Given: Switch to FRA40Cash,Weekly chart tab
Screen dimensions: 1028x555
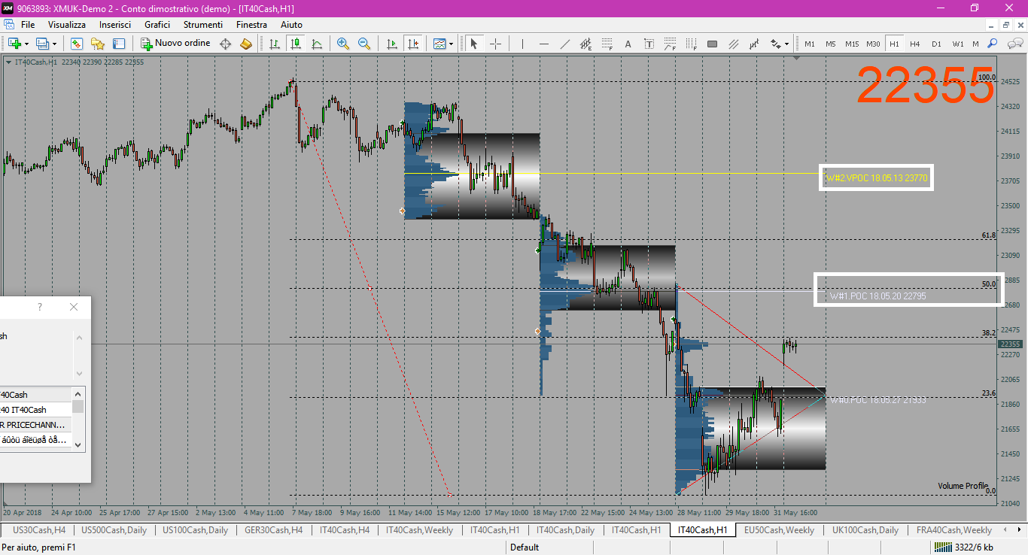Looking at the screenshot, I should tap(953, 530).
